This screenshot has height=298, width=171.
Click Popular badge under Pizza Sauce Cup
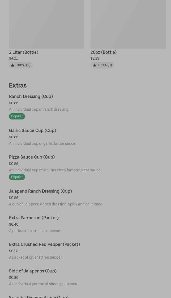click(17, 177)
